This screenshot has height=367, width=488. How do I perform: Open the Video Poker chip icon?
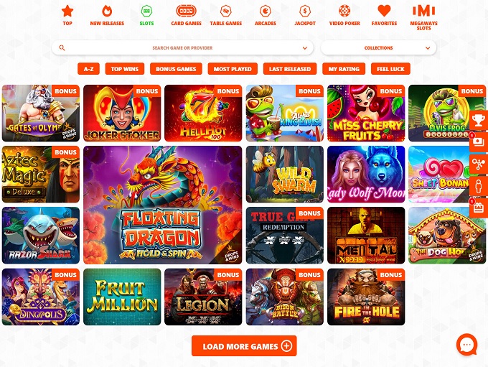pos(344,11)
